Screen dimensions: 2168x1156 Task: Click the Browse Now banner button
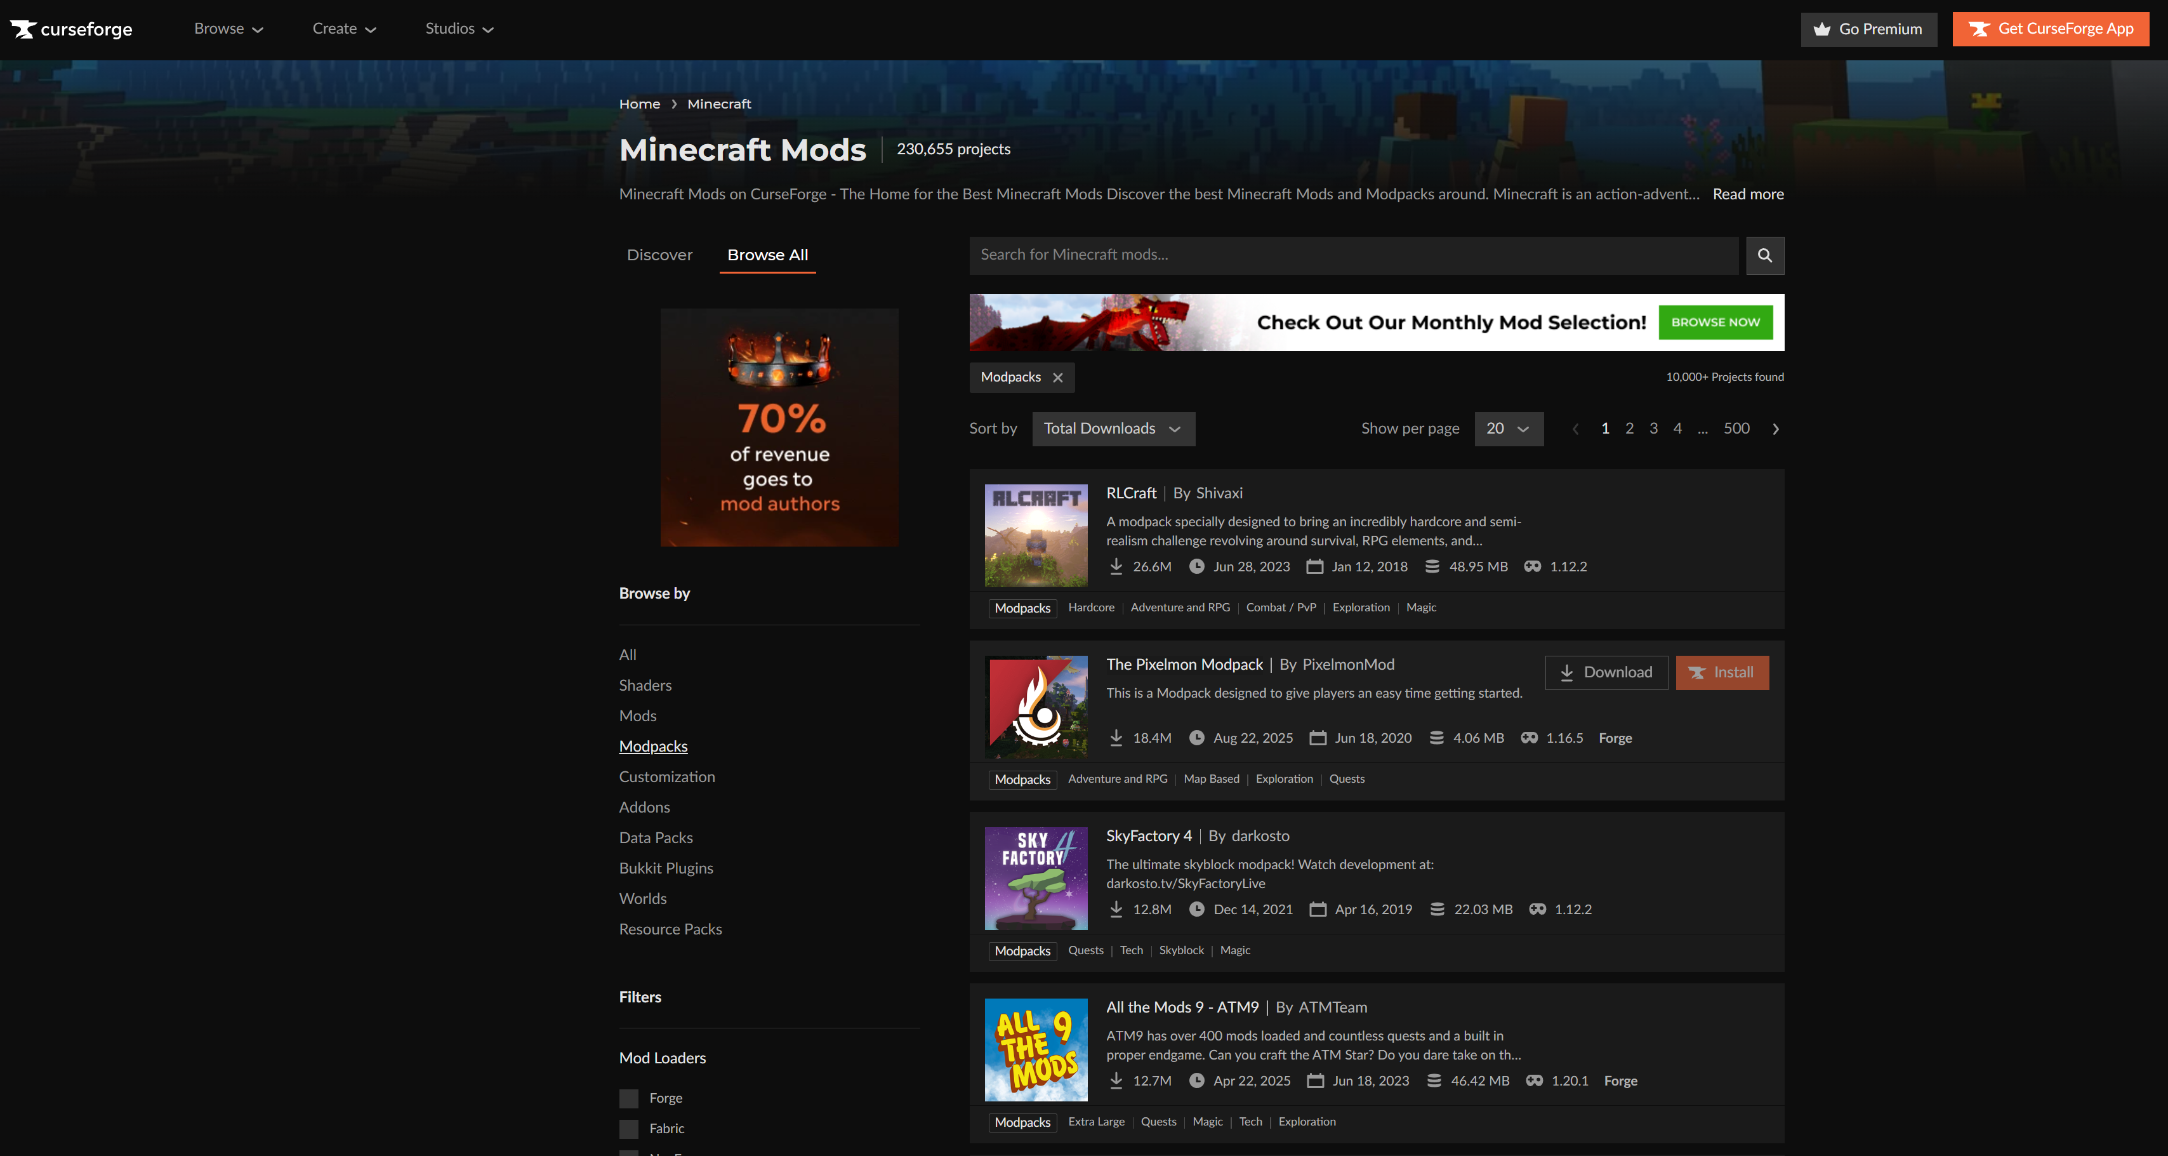(x=1715, y=322)
